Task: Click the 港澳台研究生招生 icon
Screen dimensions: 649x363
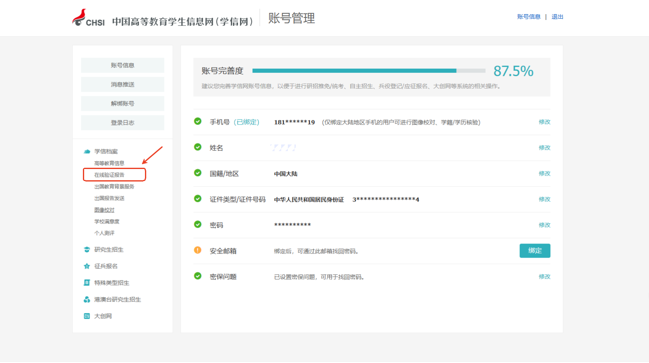Action: point(87,300)
